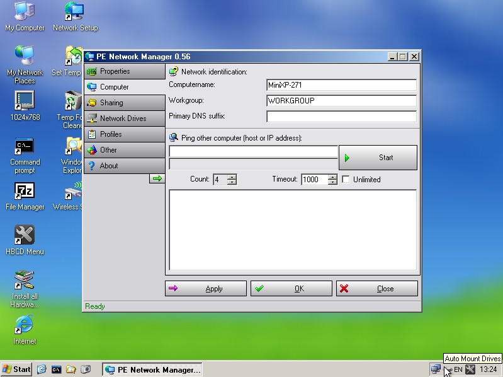Click PE Network Manager taskbar button
This screenshot has width=503, height=377.
click(x=152, y=369)
